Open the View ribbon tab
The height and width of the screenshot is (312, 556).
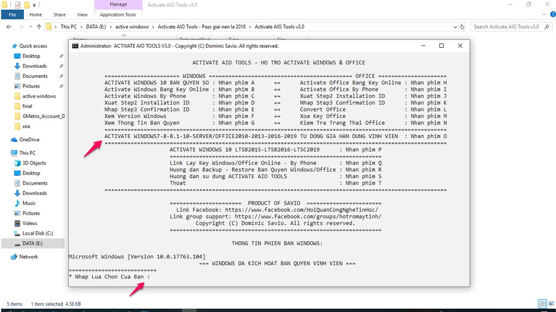[83, 15]
